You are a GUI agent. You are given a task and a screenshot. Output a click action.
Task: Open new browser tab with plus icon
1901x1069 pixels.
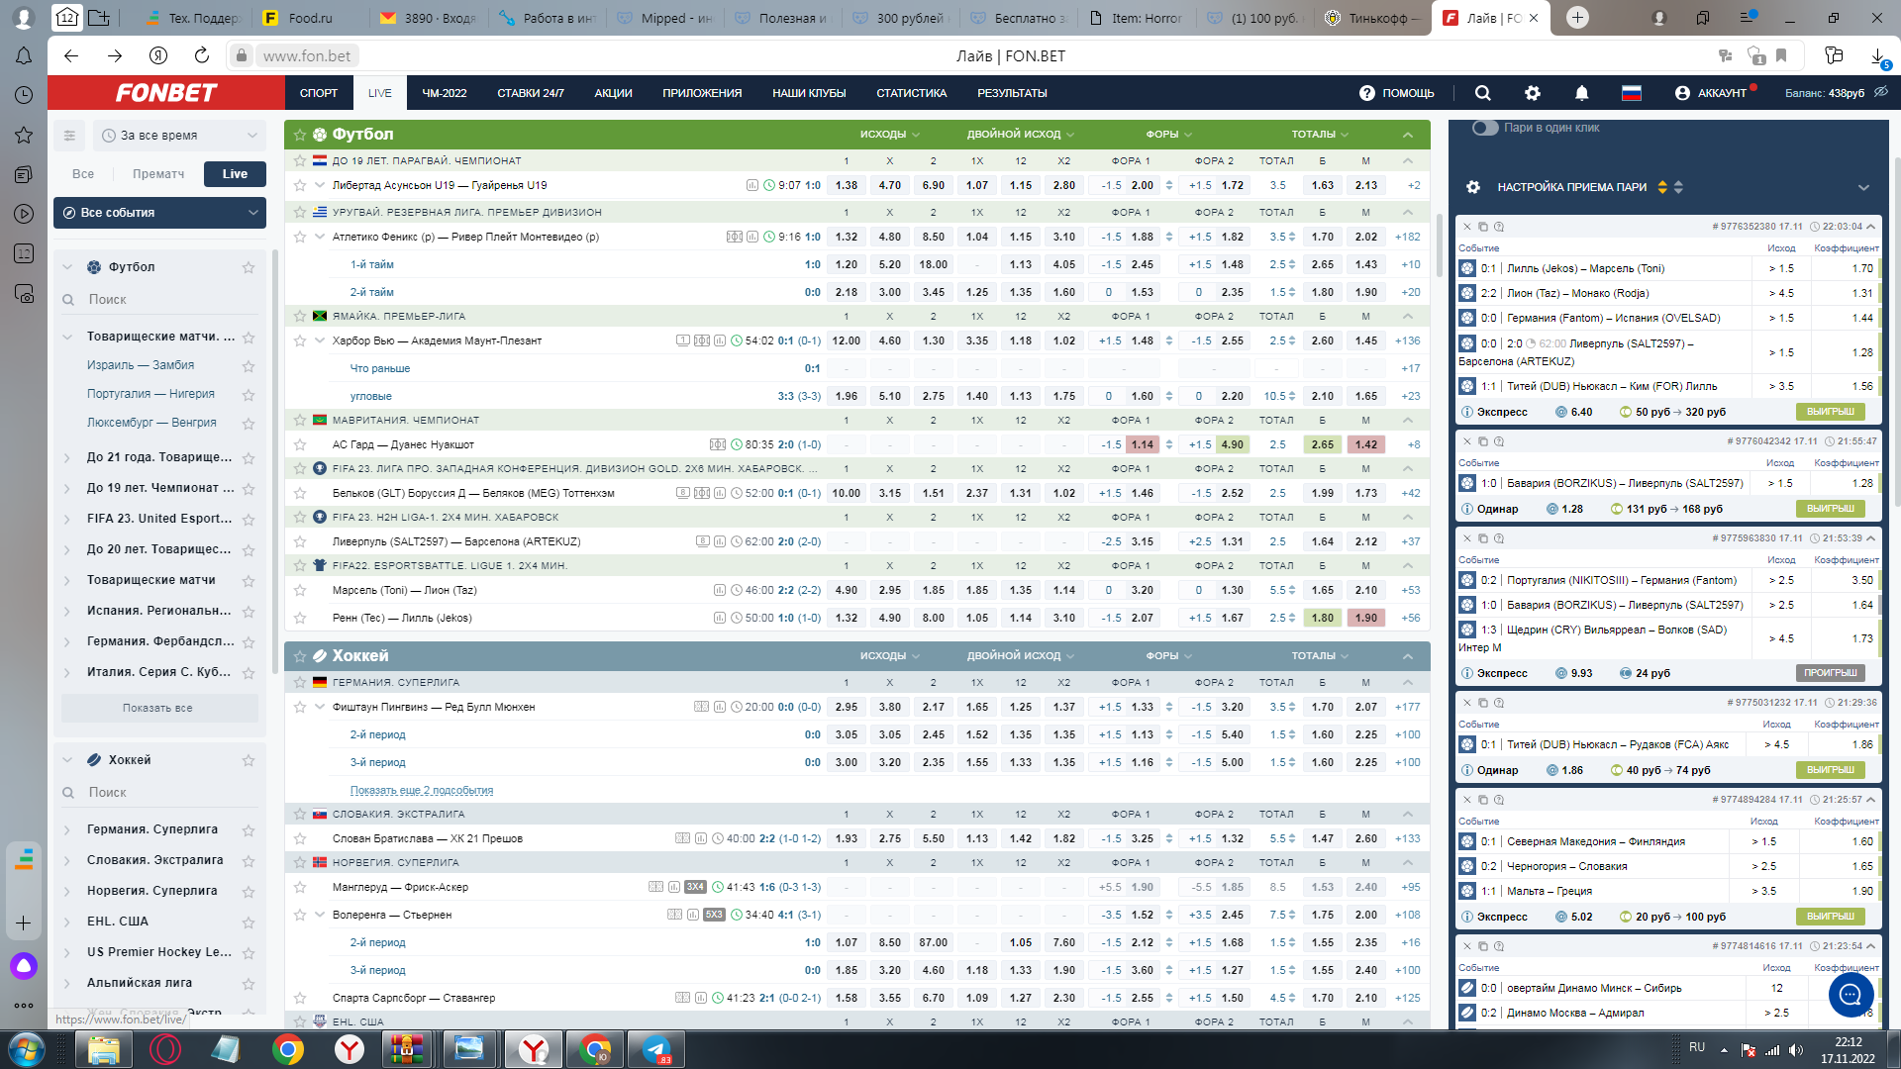click(x=1577, y=18)
